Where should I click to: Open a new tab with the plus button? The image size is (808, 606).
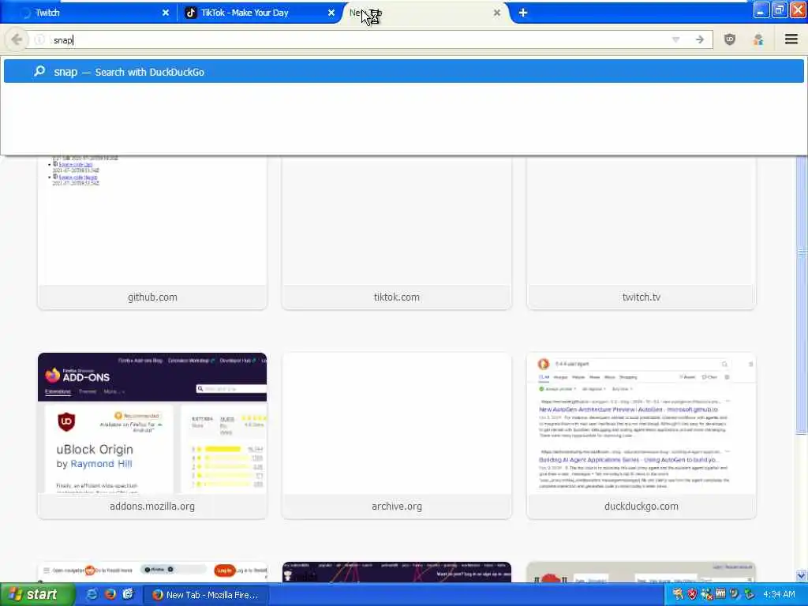523,13
